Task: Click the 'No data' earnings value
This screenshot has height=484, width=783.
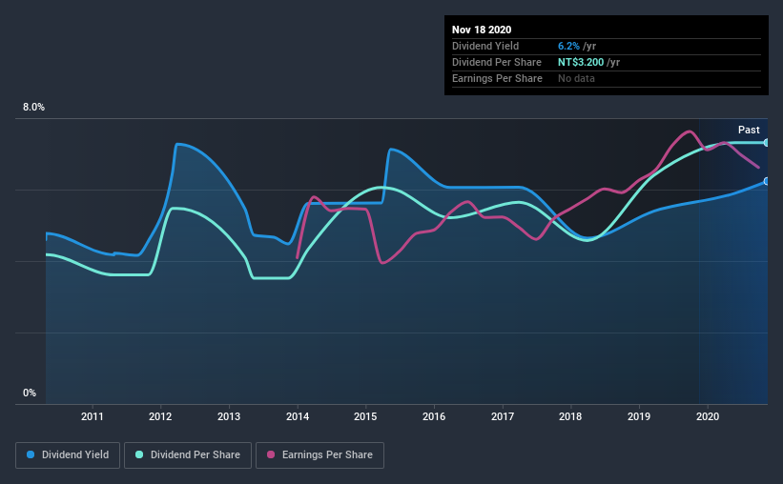Action: [576, 78]
